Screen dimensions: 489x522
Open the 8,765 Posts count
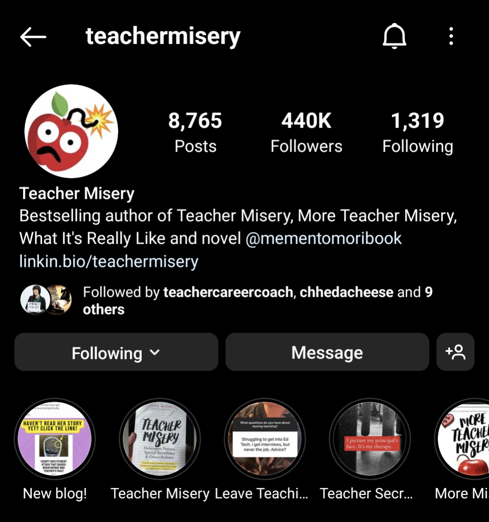pos(195,132)
